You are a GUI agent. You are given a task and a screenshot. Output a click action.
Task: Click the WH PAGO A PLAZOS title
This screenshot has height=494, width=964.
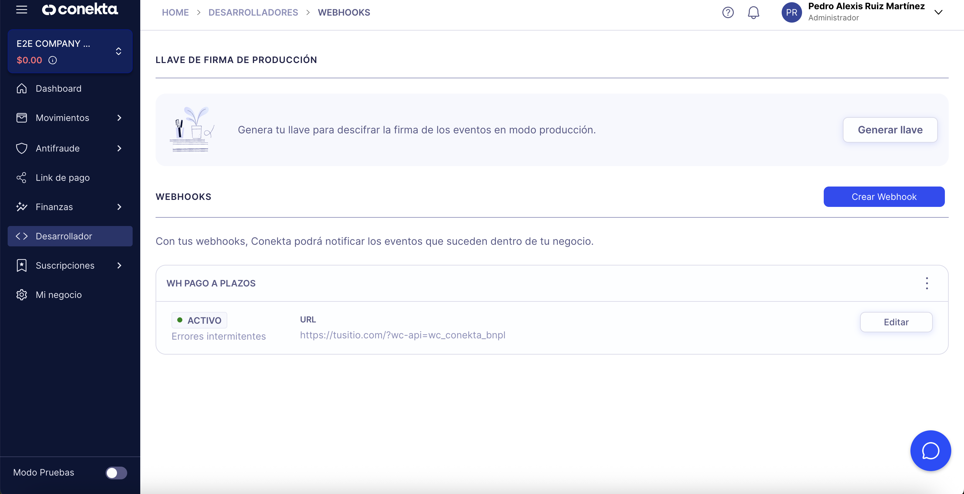click(x=211, y=283)
